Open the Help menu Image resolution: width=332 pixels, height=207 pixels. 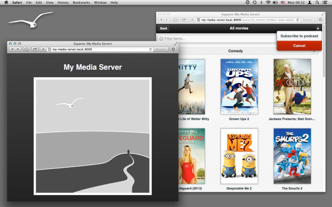(x=114, y=2)
